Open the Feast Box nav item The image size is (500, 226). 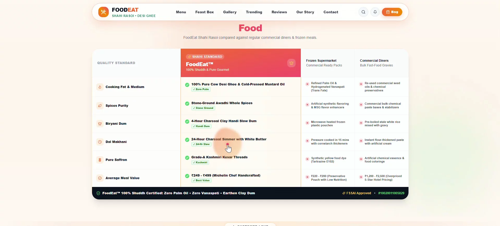(205, 12)
